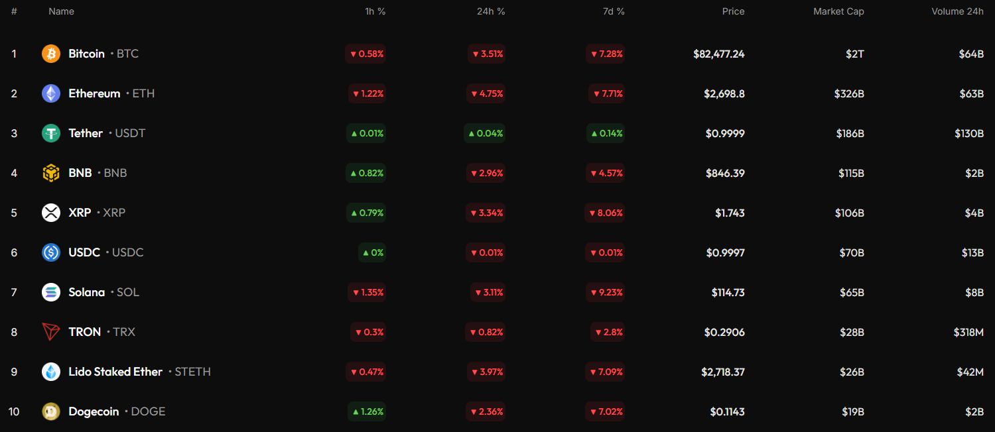Click the XRP logo icon

tap(51, 213)
